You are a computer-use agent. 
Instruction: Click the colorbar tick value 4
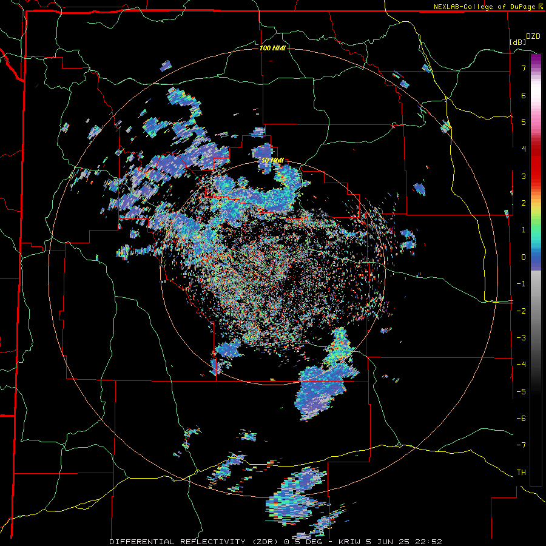coord(524,149)
